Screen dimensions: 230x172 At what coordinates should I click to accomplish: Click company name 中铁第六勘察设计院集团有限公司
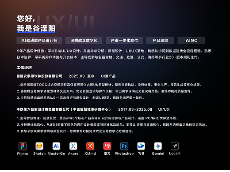click(43, 109)
